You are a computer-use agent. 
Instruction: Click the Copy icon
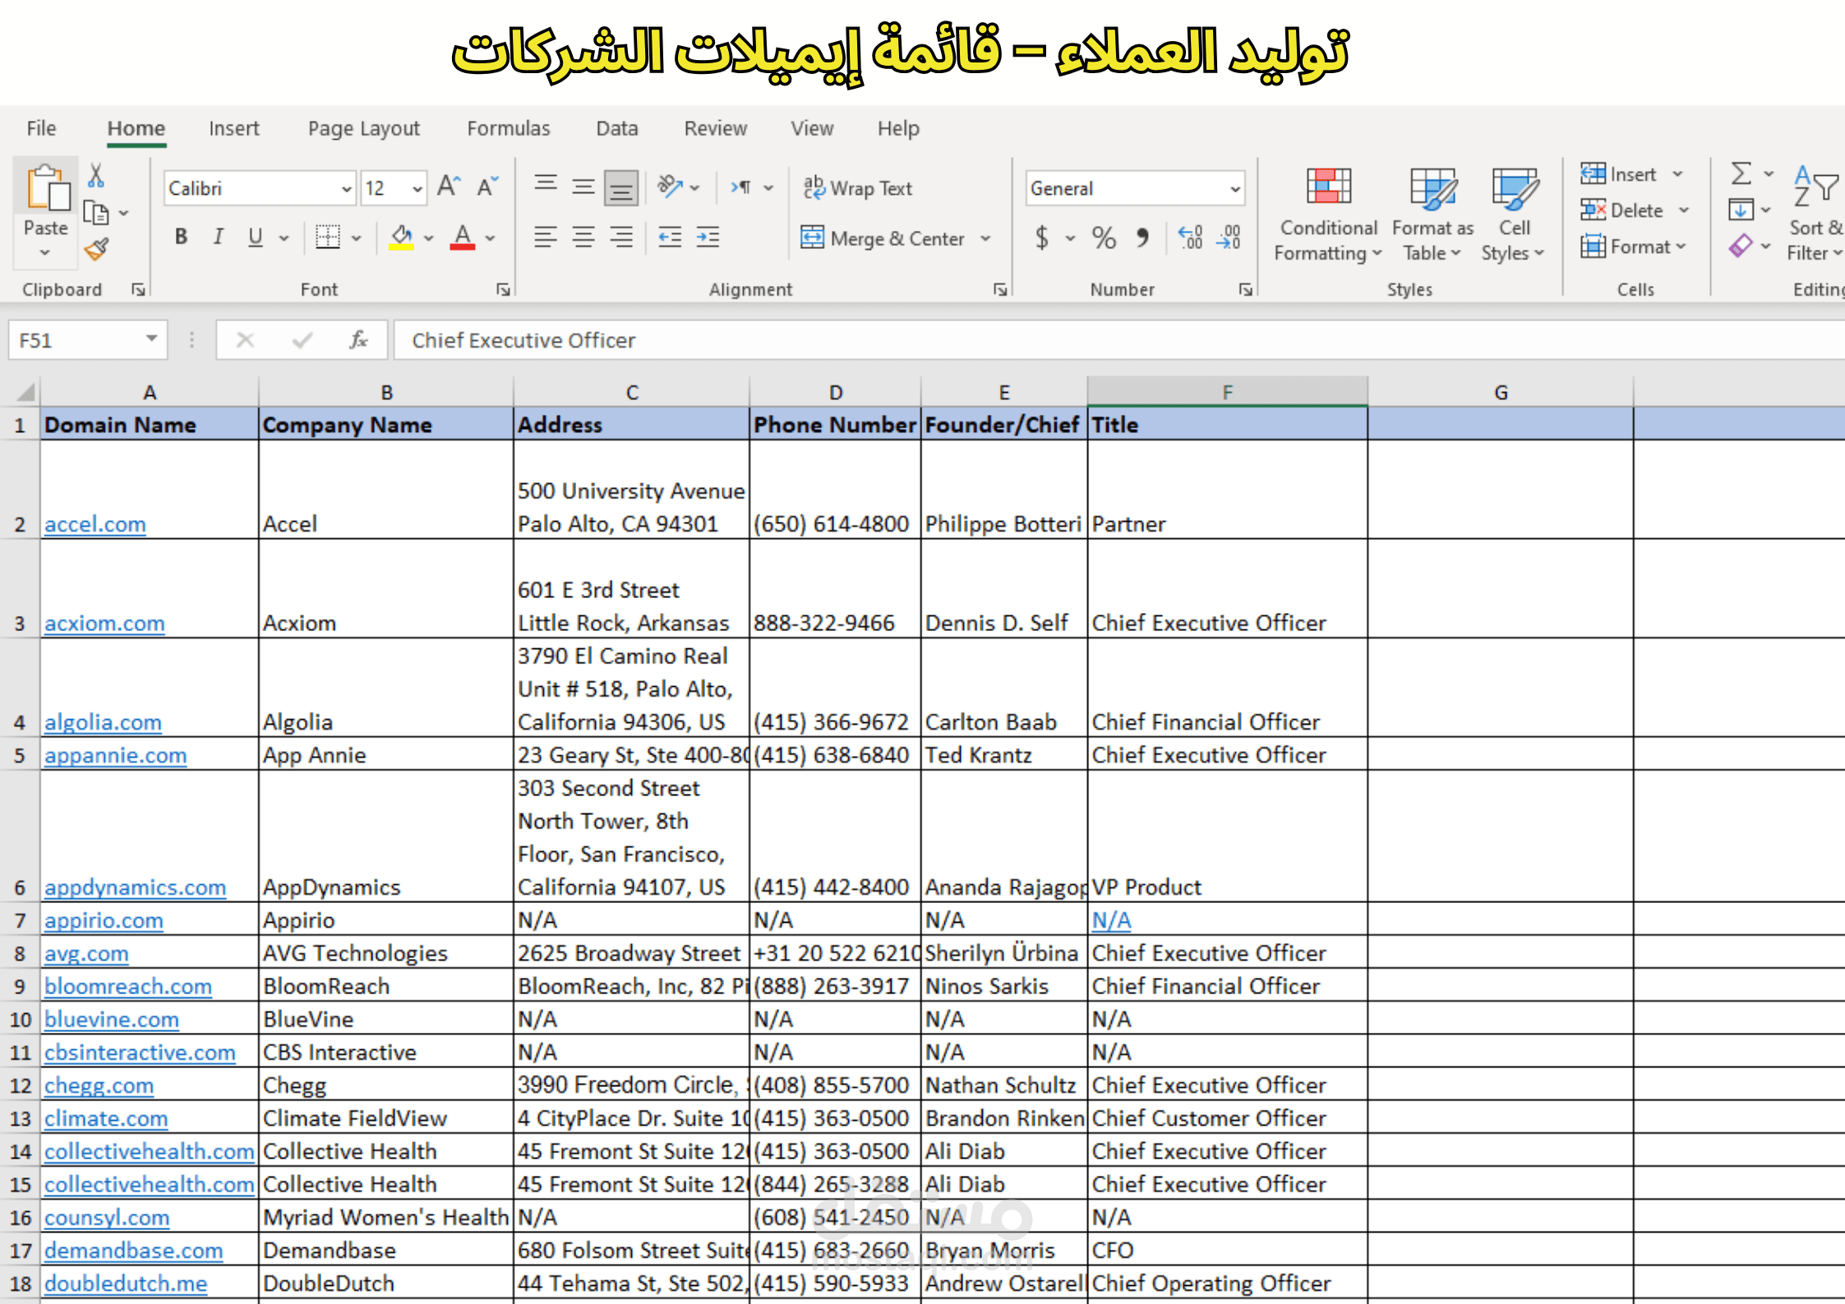point(96,213)
